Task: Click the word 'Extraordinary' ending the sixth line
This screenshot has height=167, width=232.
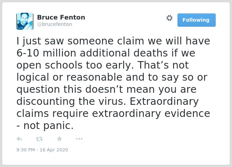Action: coord(164,102)
